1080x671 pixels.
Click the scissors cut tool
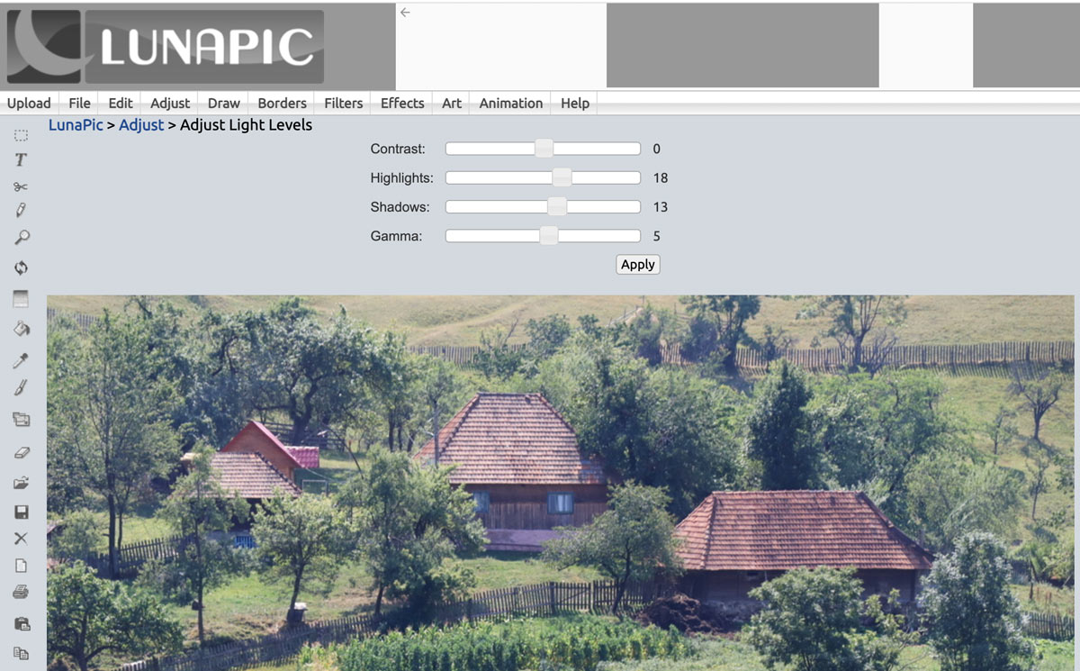(21, 186)
